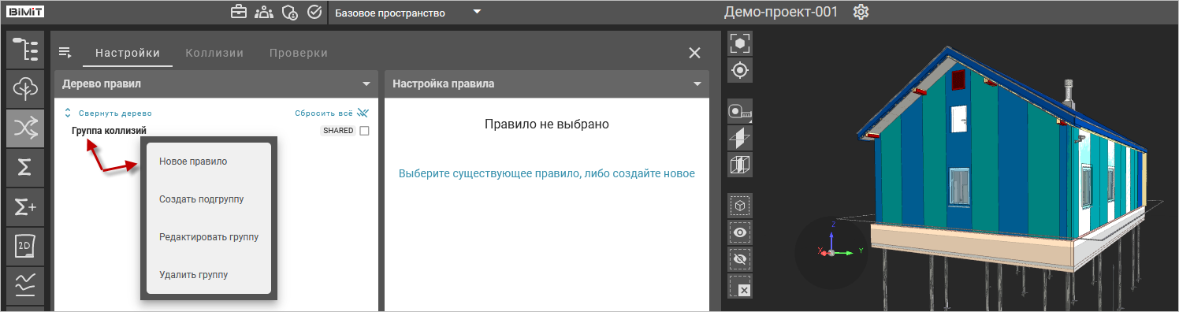
Task: Select the tape measure tool
Action: (x=741, y=112)
